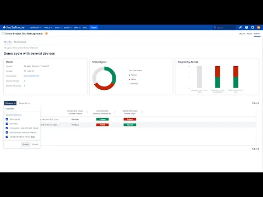Click first row test summary text
Viewport: 263px width, 197px height.
pos(50,119)
